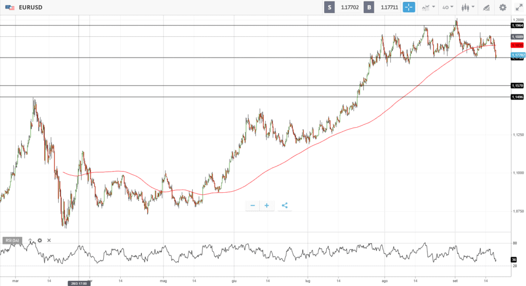Click the EURUSD instrument name
Image resolution: width=526 pixels, height=286 pixels.
coord(30,7)
